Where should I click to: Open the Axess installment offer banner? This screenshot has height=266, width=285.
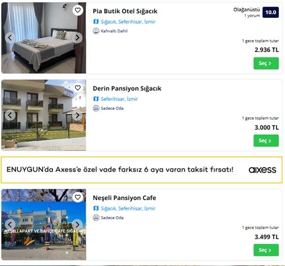pos(142,170)
